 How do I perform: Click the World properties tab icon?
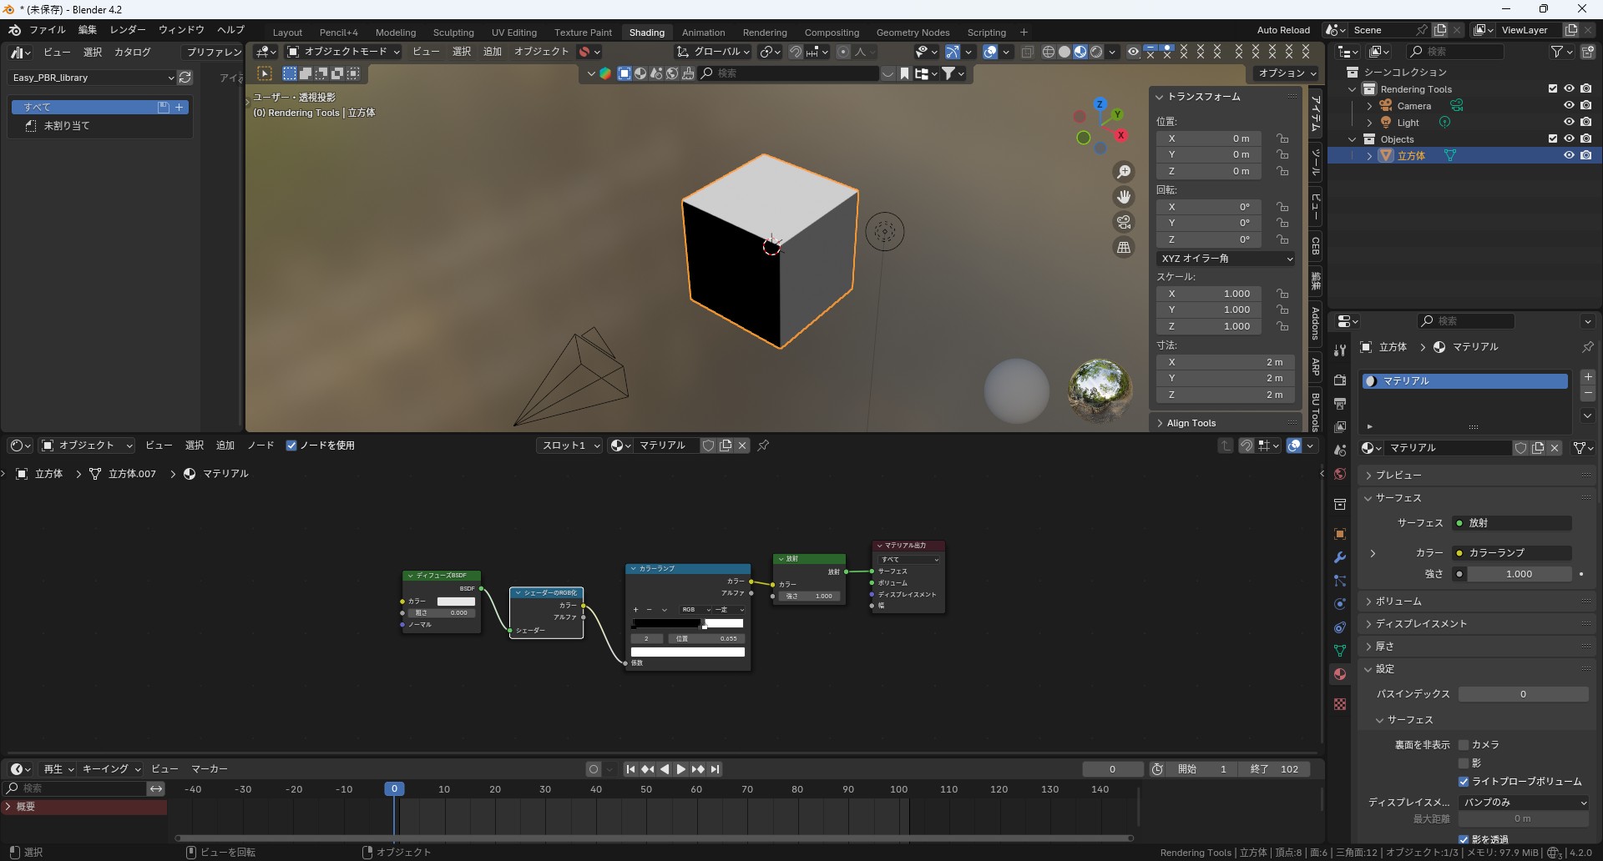tap(1340, 474)
